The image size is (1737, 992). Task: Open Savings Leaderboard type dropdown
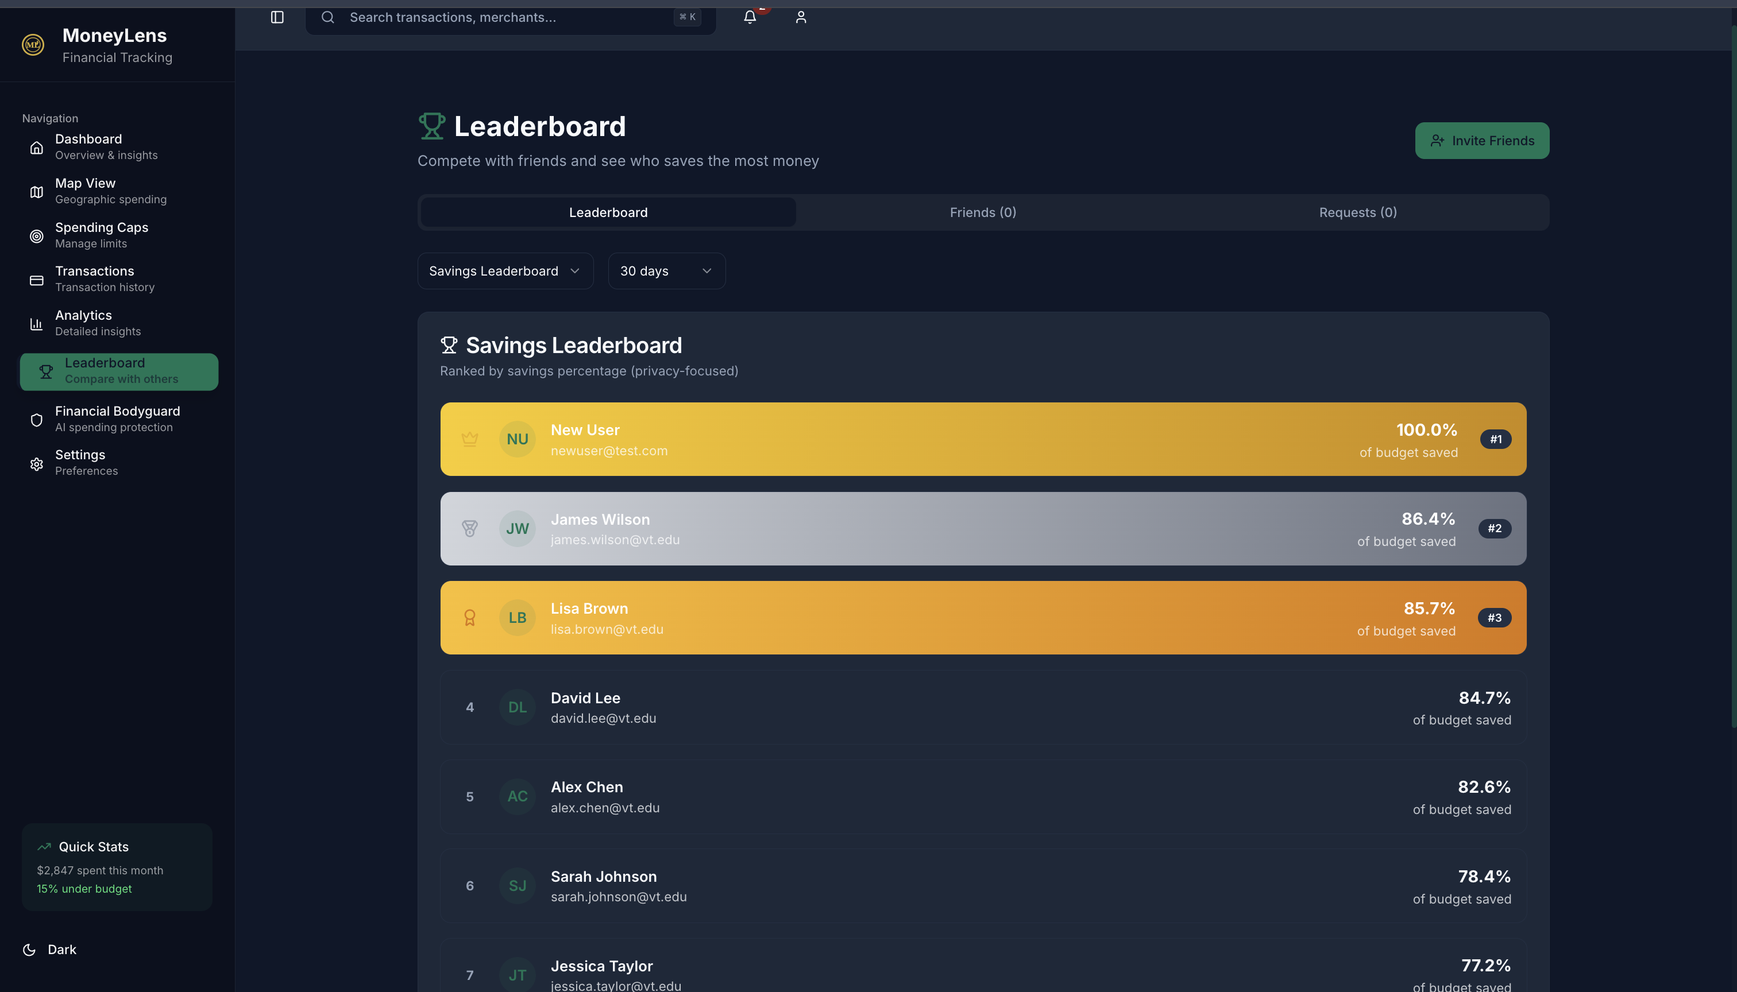pyautogui.click(x=504, y=271)
